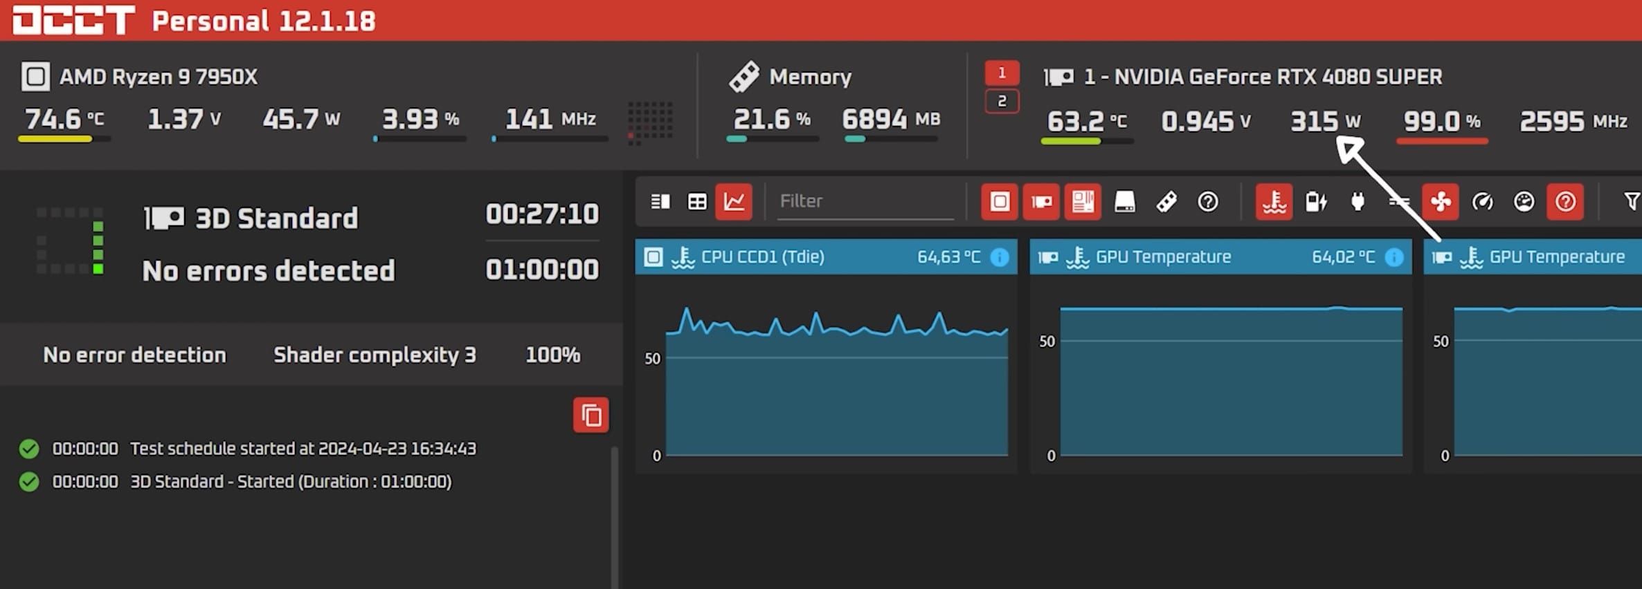Click the 3D Standard test GPU icon
Viewport: 1642px width, 589px height.
(164, 218)
